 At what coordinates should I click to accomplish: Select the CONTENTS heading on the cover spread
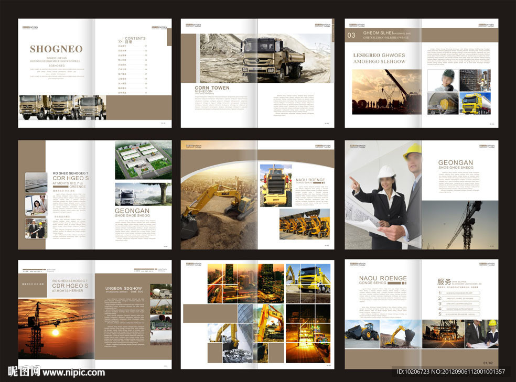click(x=135, y=38)
